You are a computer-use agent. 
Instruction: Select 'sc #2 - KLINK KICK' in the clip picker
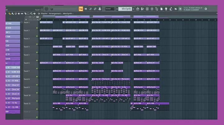(x=13, y=72)
